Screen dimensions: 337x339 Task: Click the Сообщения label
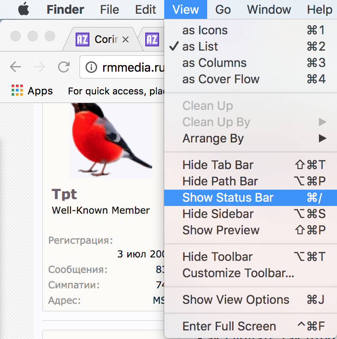click(x=78, y=269)
